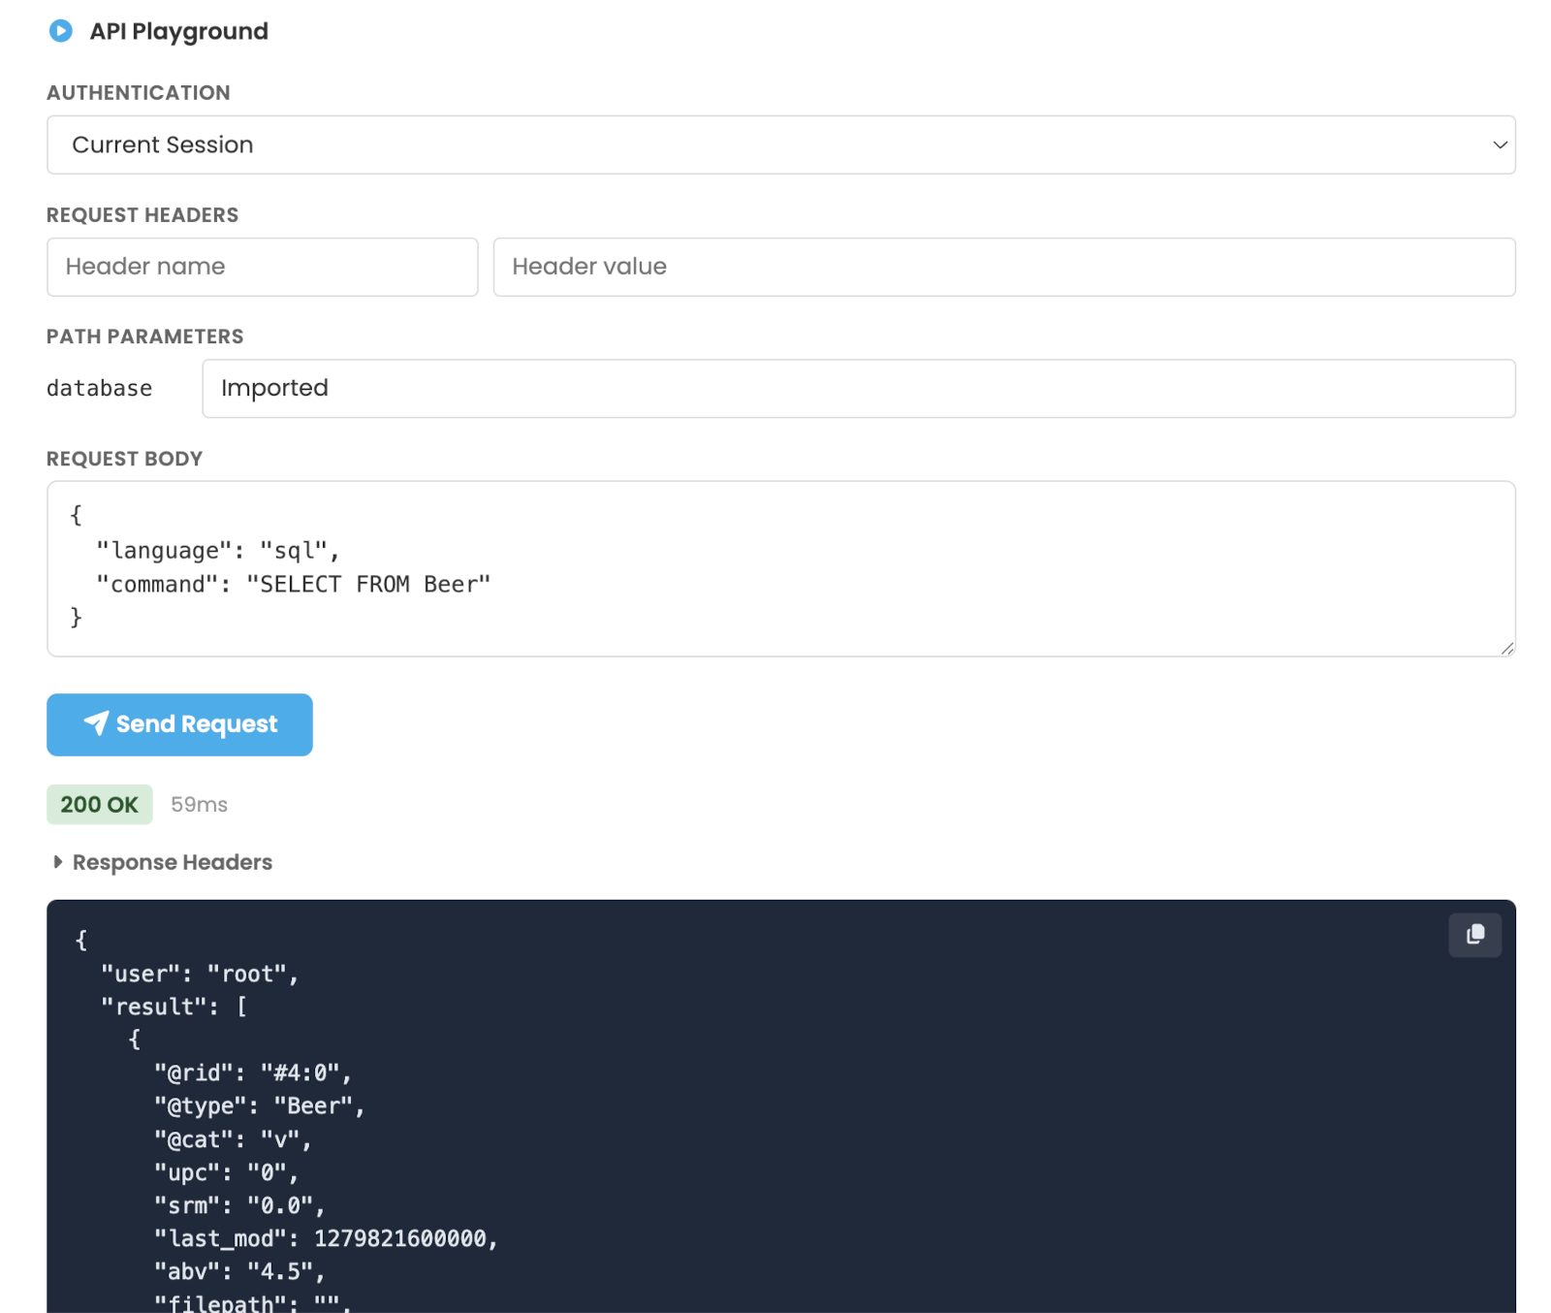Click the REQUEST HEADERS section label
Image resolution: width=1551 pixels, height=1313 pixels.
[x=142, y=215]
